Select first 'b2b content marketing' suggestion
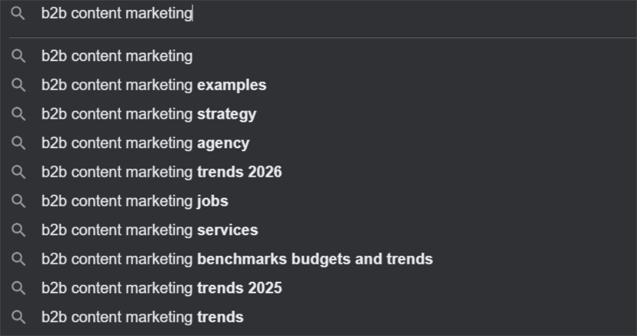This screenshot has width=637, height=336. click(x=117, y=56)
